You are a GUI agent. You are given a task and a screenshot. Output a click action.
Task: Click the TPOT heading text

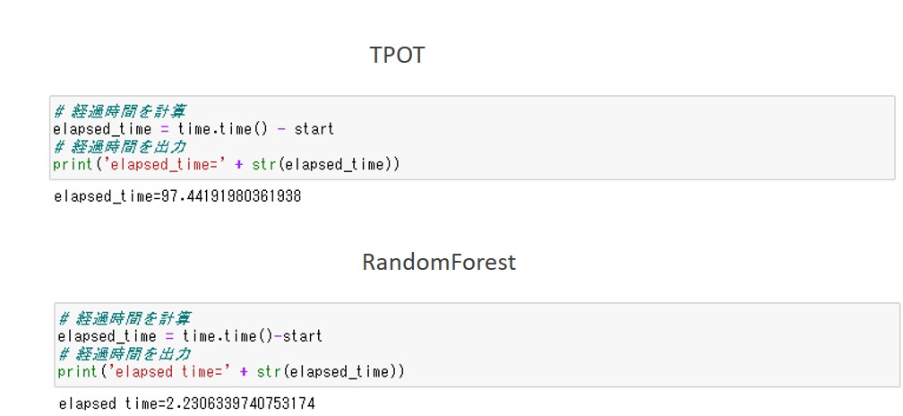pyautogui.click(x=397, y=55)
